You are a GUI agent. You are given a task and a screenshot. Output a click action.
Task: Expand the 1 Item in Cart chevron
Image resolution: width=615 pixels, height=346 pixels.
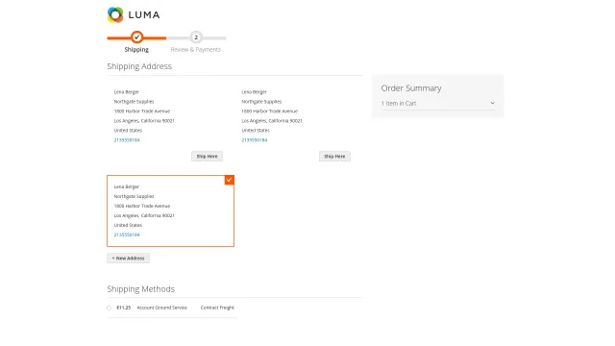pyautogui.click(x=493, y=103)
